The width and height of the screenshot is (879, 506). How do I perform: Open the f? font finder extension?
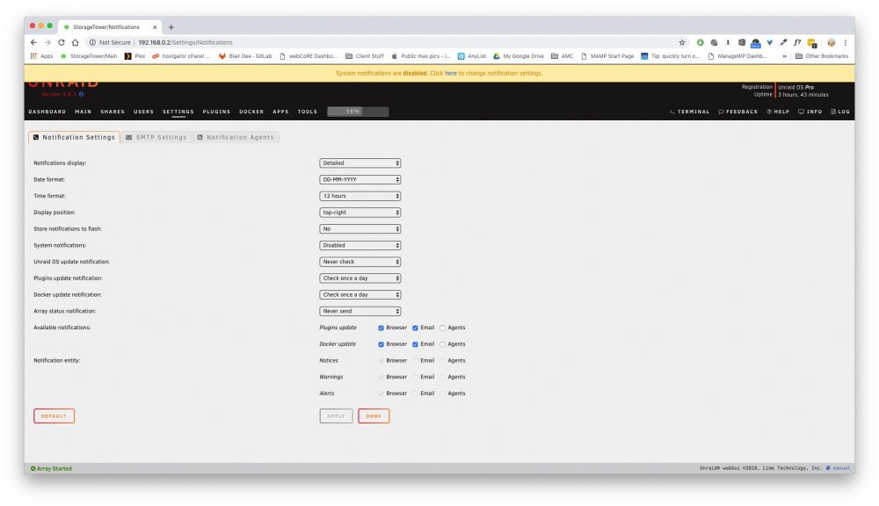click(x=797, y=42)
